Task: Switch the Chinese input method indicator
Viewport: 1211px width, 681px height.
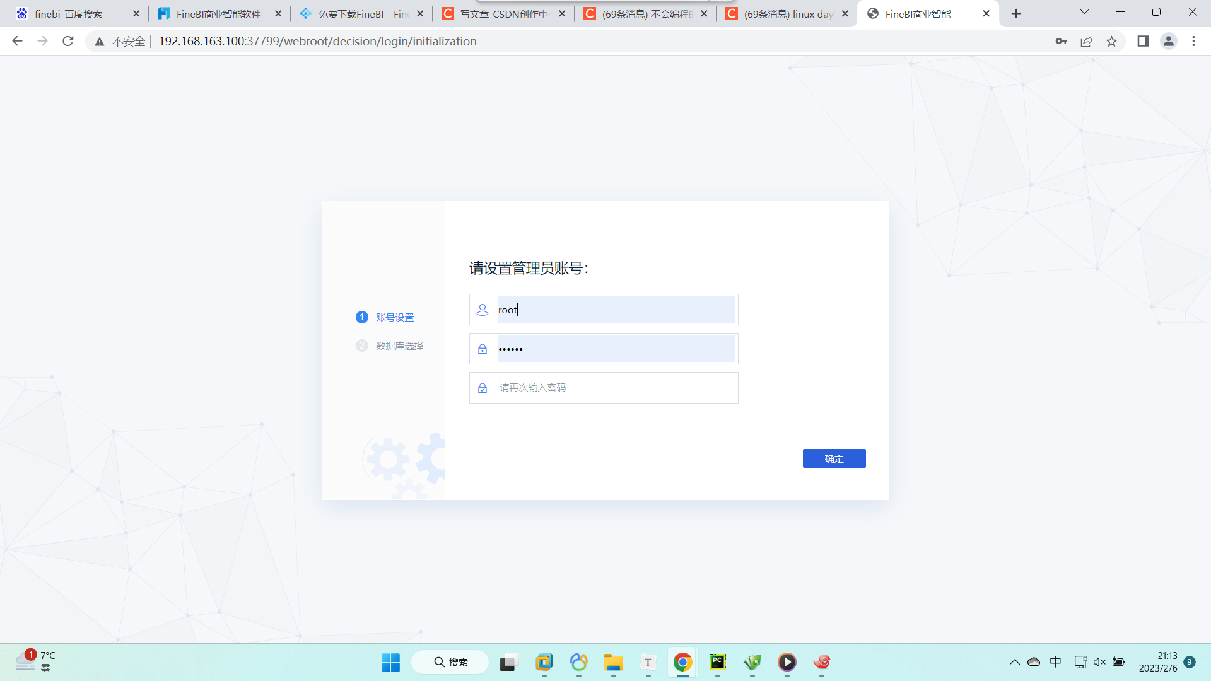Action: (1056, 661)
